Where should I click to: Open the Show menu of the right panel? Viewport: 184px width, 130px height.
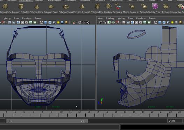point(130,19)
